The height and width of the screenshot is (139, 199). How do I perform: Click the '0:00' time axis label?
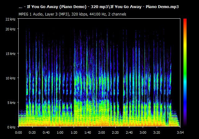[x=19, y=132]
